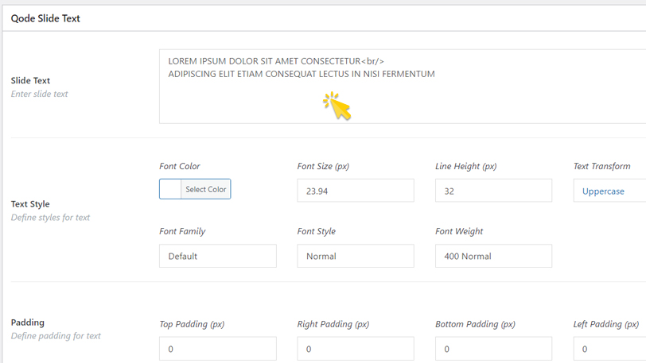Viewport: 646px width, 363px height.
Task: Open the Text Transform dropdown
Action: coord(609,191)
